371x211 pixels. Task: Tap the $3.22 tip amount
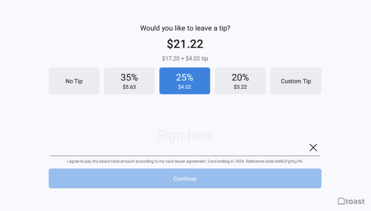pos(240,87)
